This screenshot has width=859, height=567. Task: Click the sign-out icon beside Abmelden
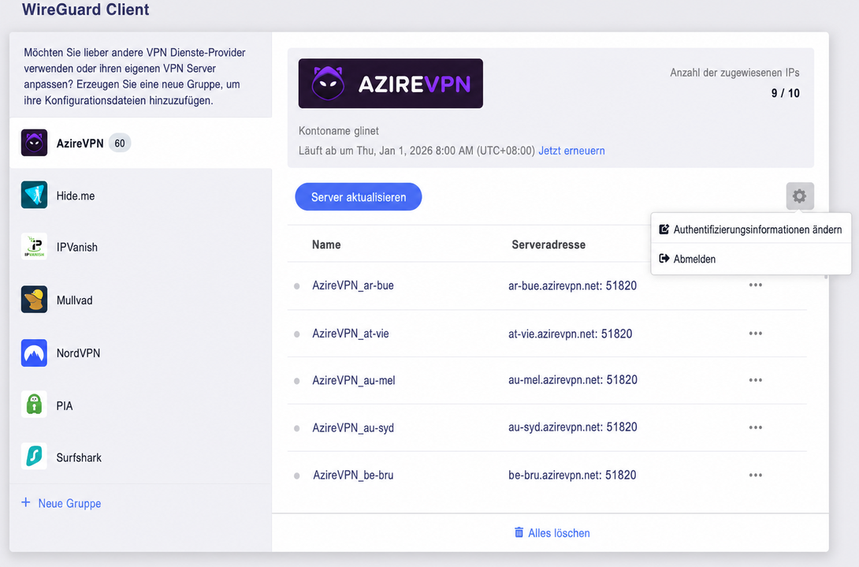[x=664, y=259]
